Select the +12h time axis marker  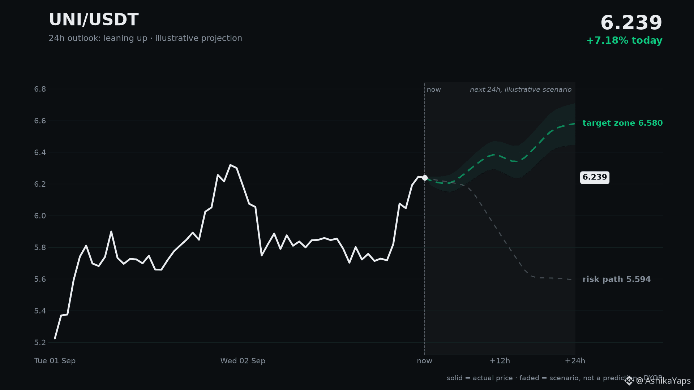tap(500, 361)
